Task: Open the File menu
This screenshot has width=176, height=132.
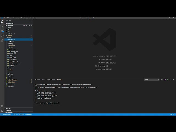Action: (5, 18)
